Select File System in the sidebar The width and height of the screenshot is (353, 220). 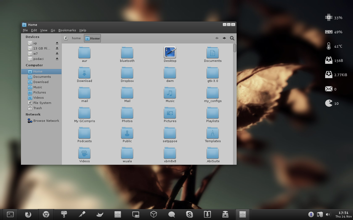point(41,103)
